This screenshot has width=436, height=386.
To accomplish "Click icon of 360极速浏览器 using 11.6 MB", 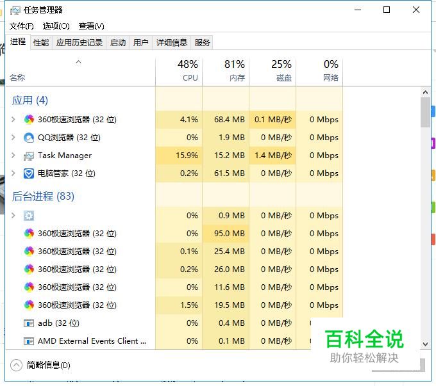I will tap(29, 287).
